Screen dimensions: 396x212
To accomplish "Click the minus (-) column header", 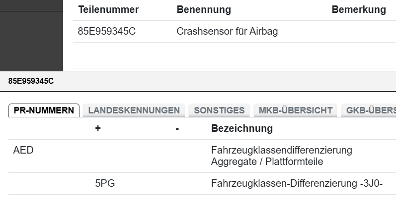I will pos(177,129).
